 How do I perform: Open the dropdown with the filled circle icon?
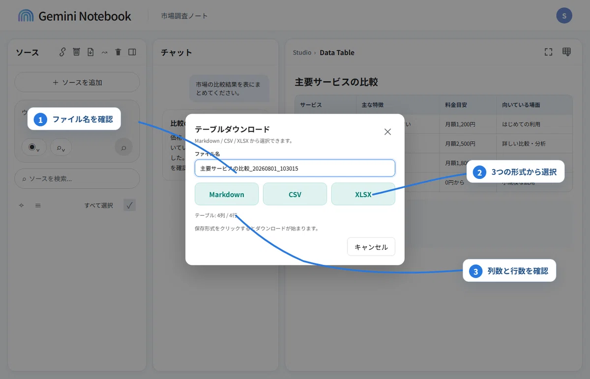coord(34,147)
